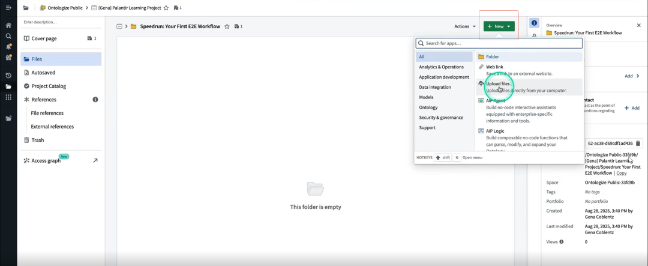Choose AIP Agent option

[529, 110]
